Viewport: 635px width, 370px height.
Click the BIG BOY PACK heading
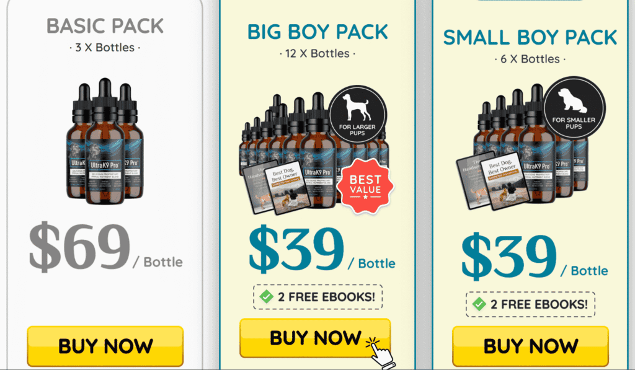[317, 32]
